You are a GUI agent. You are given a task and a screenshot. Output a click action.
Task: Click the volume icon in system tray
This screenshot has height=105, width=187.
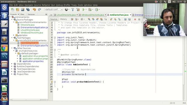(x=174, y=1)
